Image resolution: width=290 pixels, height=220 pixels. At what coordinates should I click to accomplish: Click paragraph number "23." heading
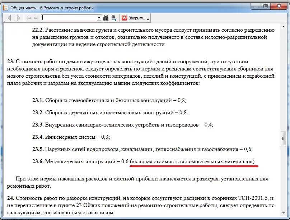coord(11,61)
